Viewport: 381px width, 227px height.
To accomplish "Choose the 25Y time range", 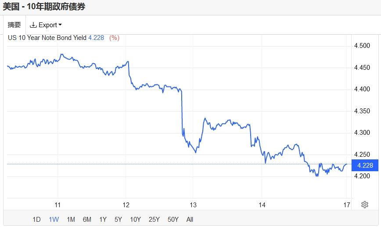I will click(154, 219).
